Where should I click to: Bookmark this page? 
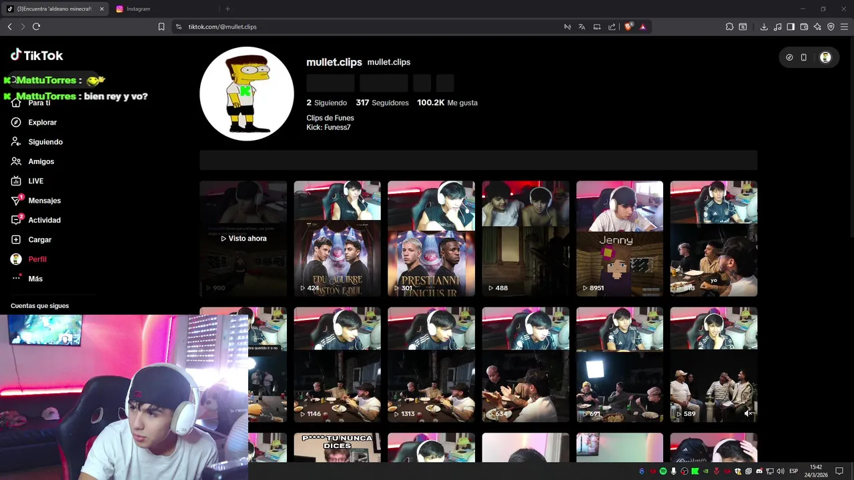click(x=161, y=27)
